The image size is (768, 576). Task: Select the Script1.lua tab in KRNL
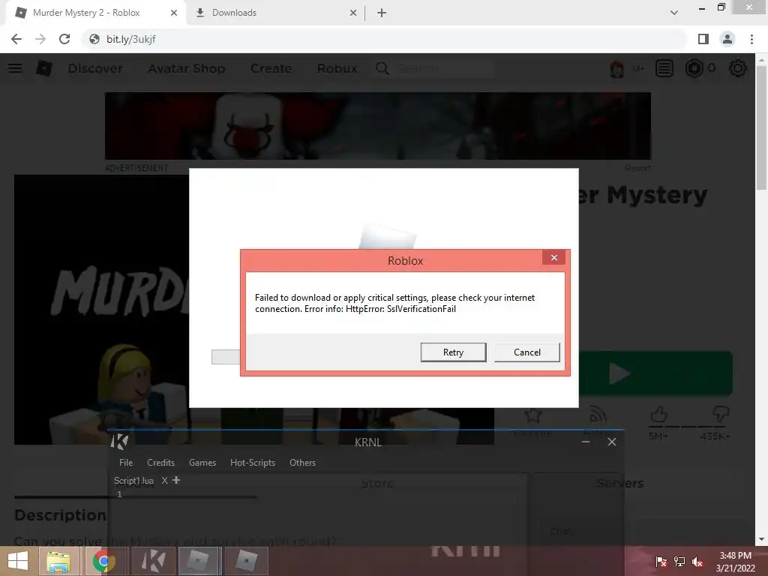coord(133,481)
